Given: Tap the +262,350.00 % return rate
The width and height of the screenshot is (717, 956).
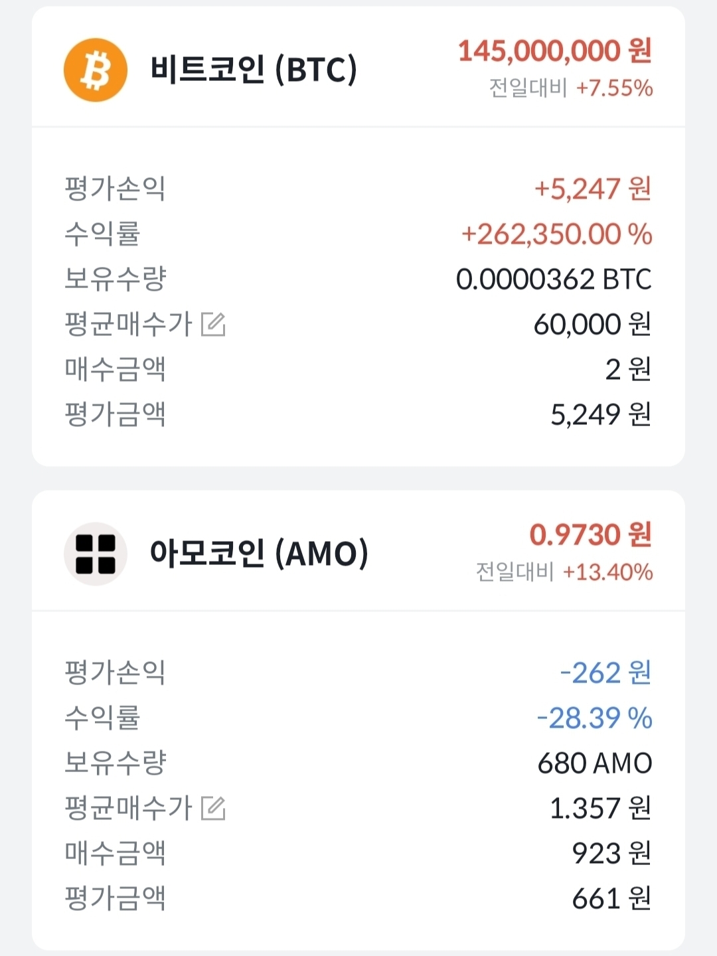Looking at the screenshot, I should pos(556,234).
